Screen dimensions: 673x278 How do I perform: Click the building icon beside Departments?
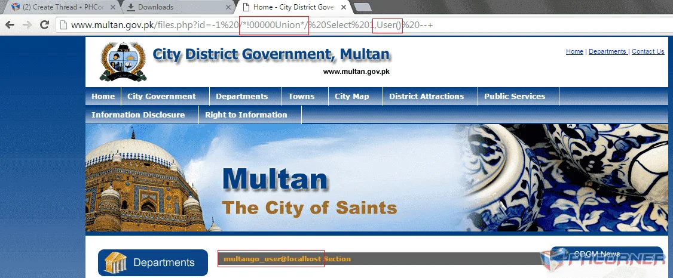(x=115, y=262)
